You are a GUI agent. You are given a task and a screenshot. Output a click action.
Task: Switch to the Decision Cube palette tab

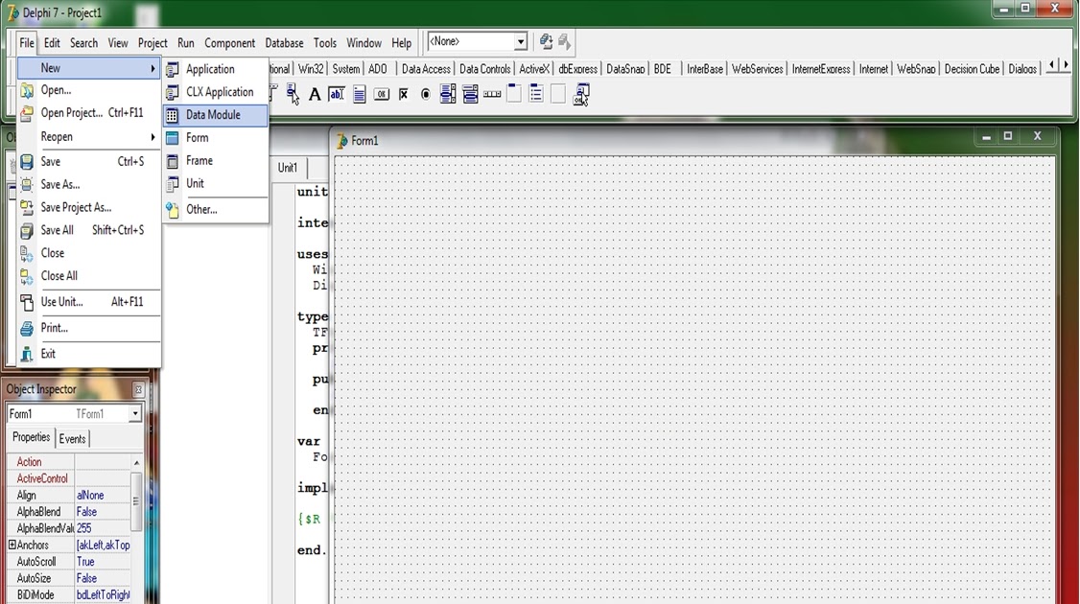972,69
